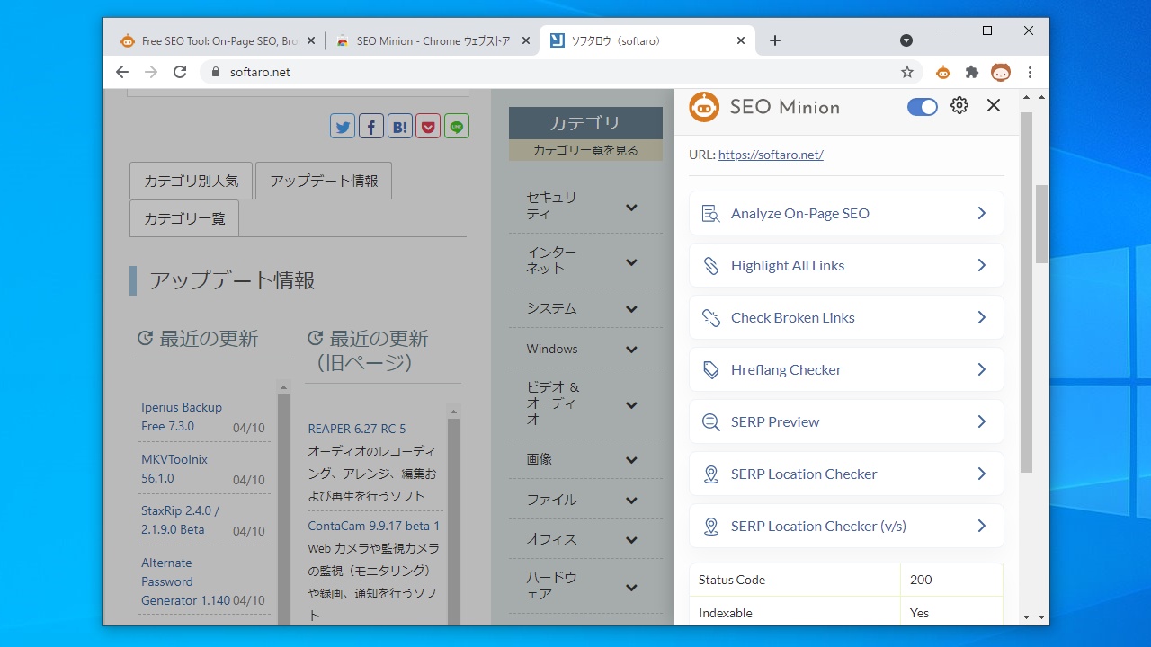Expand SERP Preview arrow

tap(982, 421)
